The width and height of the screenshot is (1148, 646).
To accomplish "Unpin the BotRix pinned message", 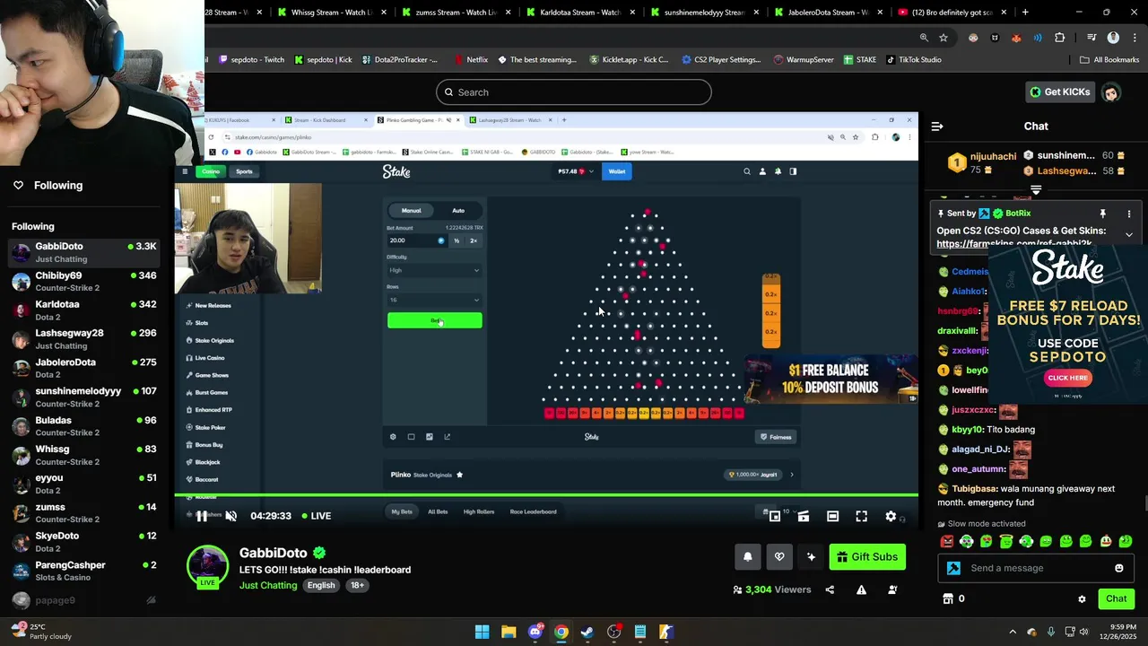I will point(1103,214).
